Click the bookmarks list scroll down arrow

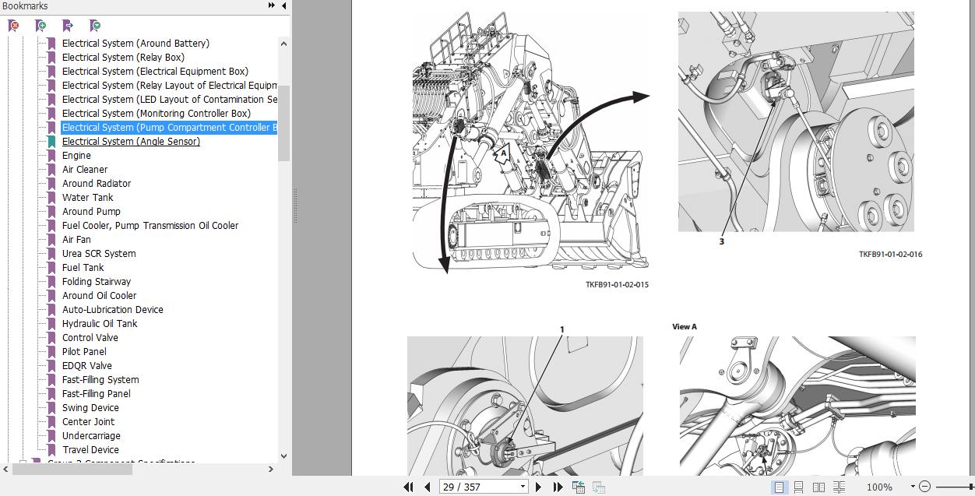(283, 456)
